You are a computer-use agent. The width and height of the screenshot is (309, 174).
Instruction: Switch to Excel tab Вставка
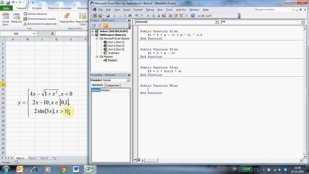tap(37, 8)
